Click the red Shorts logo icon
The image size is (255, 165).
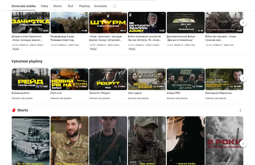[14, 110]
